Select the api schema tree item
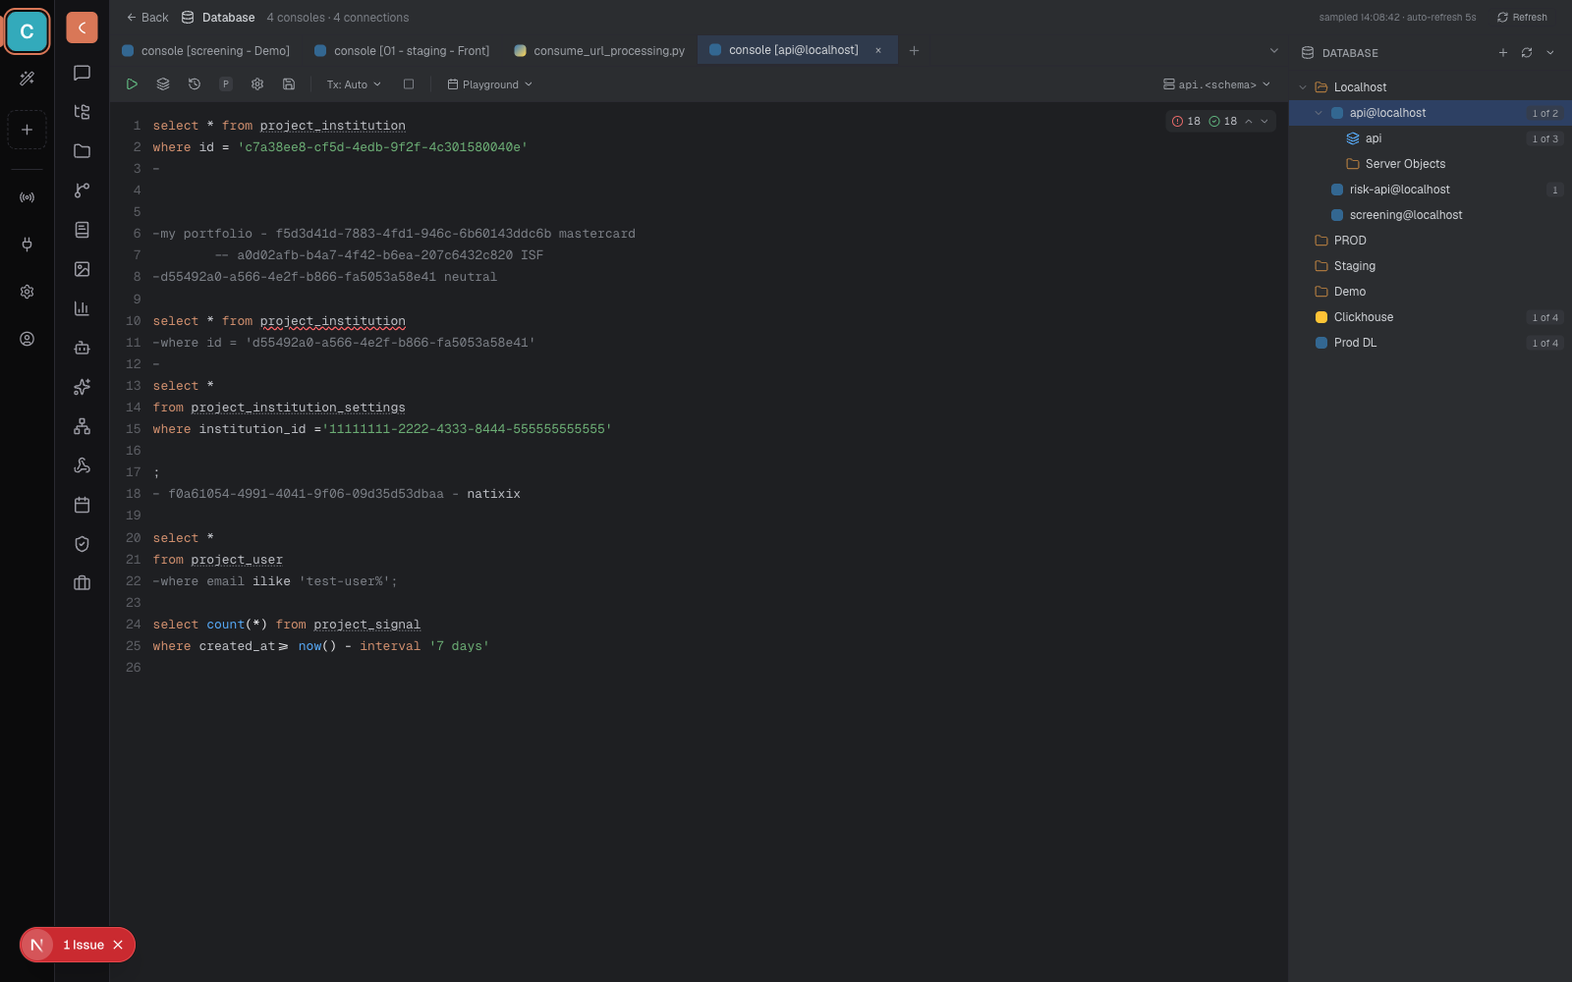The image size is (1572, 982). pos(1431,138)
